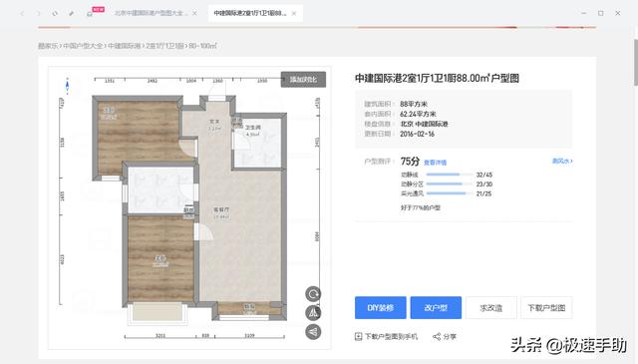Click the 2016-02-16 update date
Image resolution: width=638 pixels, height=364 pixels.
(x=417, y=134)
